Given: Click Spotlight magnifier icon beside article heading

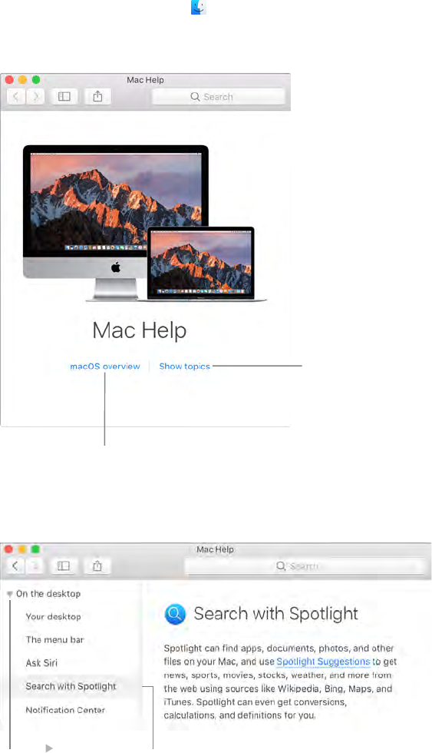Looking at the screenshot, I should pyautogui.click(x=175, y=614).
